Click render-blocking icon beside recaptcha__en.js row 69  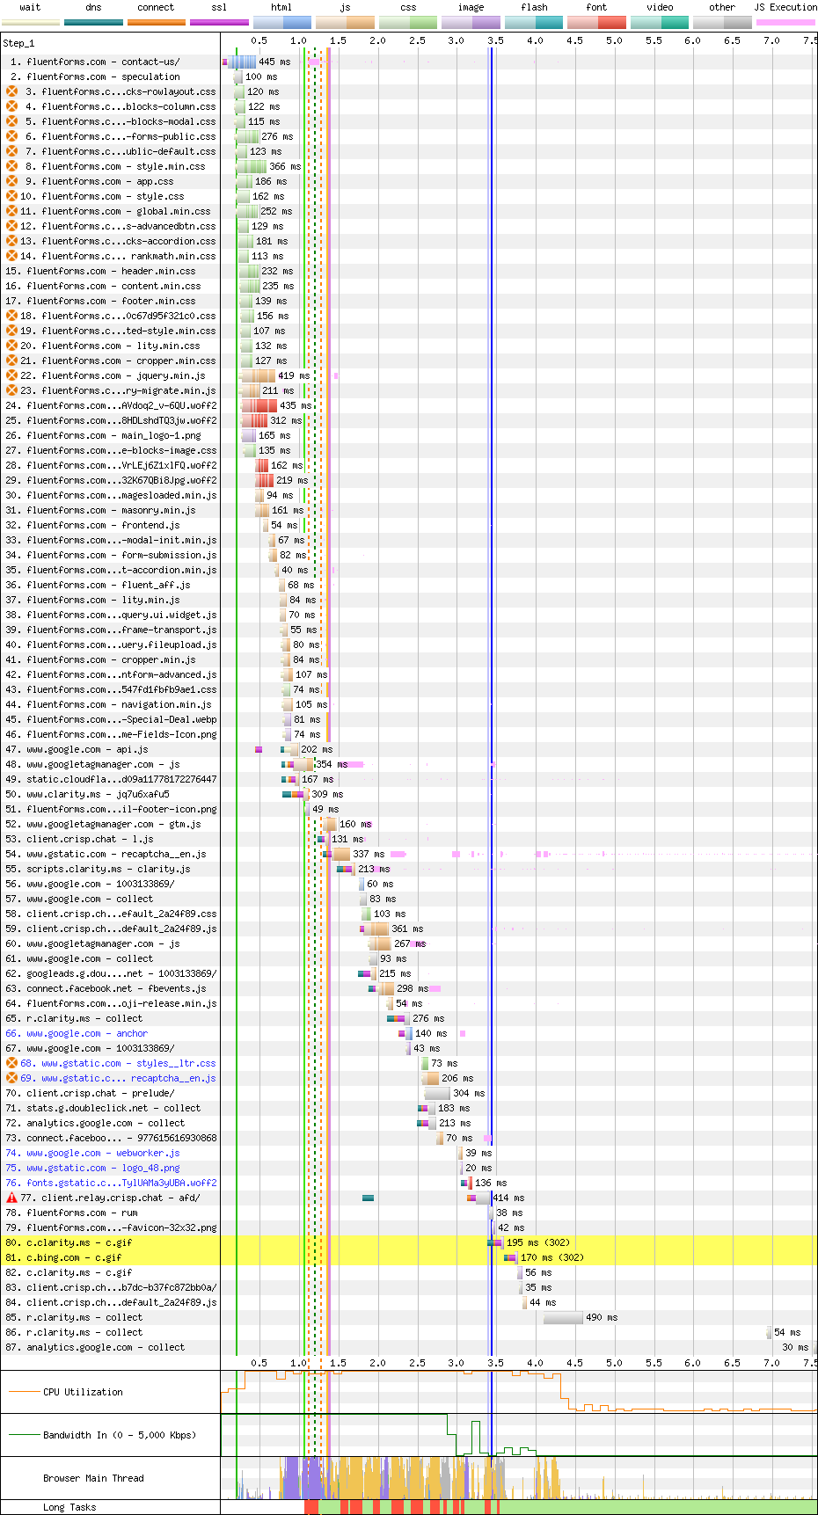click(x=11, y=1078)
